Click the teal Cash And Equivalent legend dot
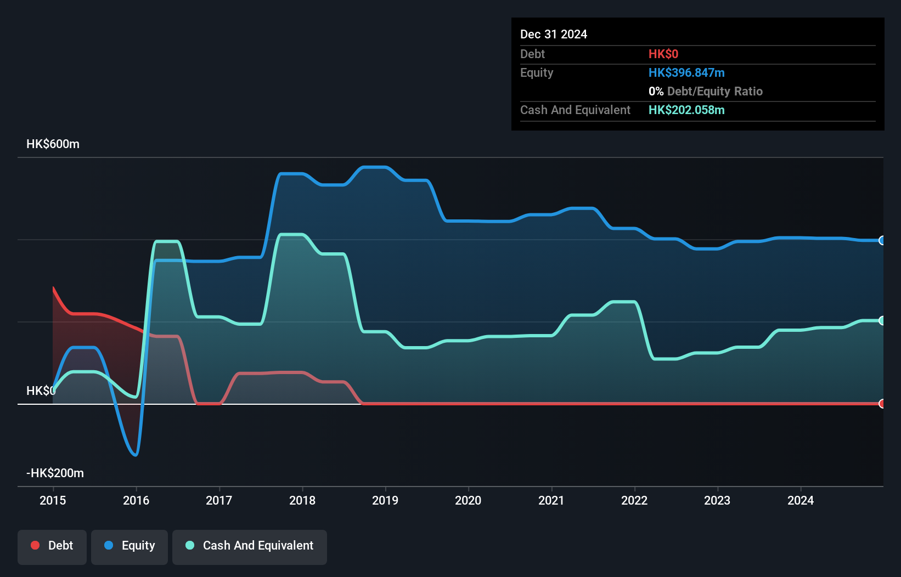901x577 pixels. [x=190, y=545]
